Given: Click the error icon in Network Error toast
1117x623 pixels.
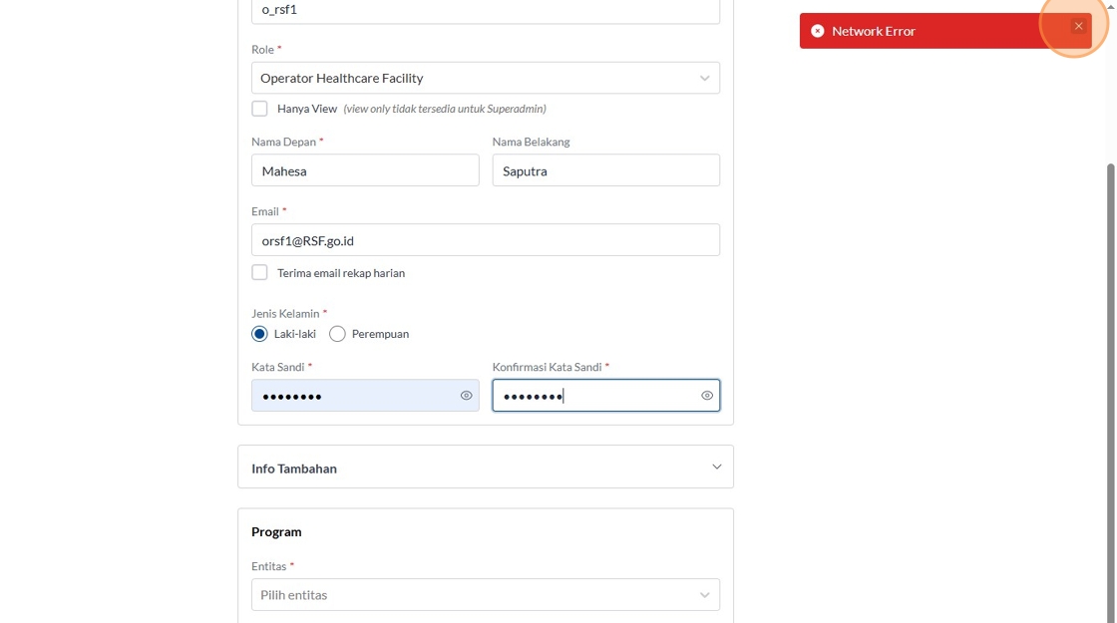Looking at the screenshot, I should pyautogui.click(x=817, y=31).
